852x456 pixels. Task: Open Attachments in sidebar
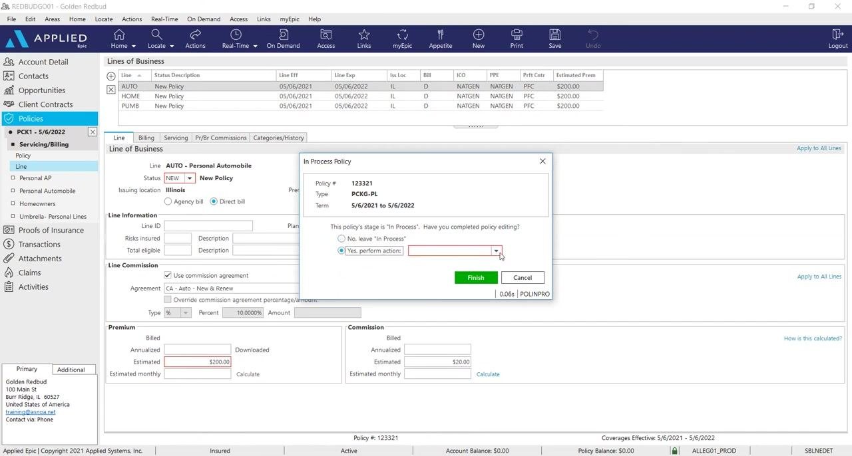point(40,259)
